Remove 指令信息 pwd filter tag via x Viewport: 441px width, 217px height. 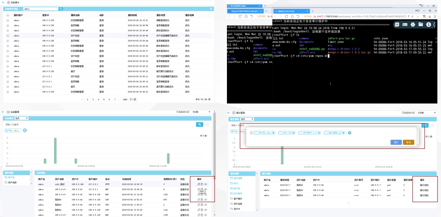(344, 133)
